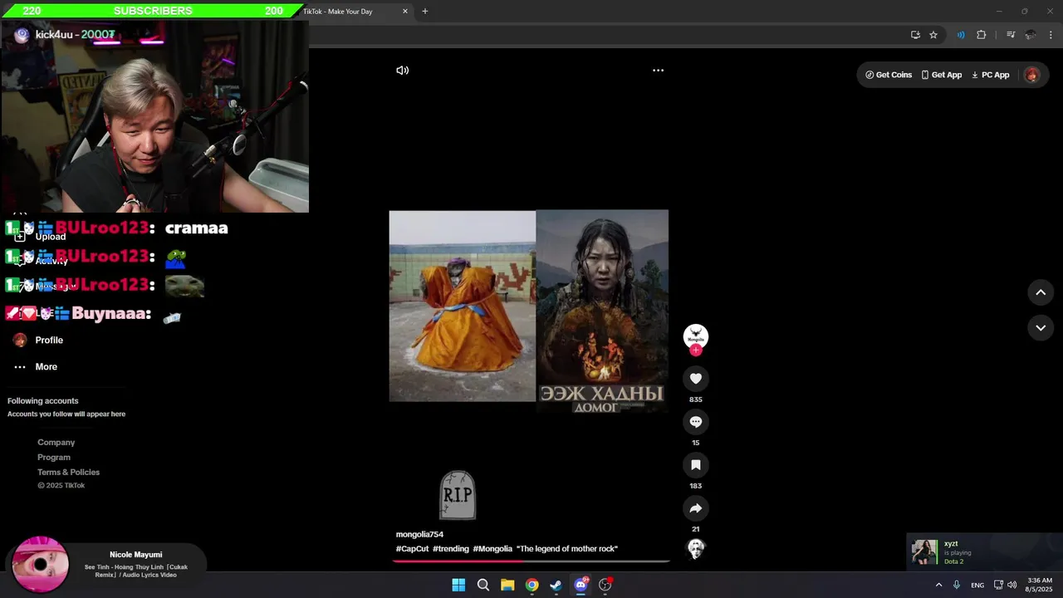
Task: Click the ЭЭЖ ХАДНЫ ДОМОГ movie poster
Action: pos(602,311)
